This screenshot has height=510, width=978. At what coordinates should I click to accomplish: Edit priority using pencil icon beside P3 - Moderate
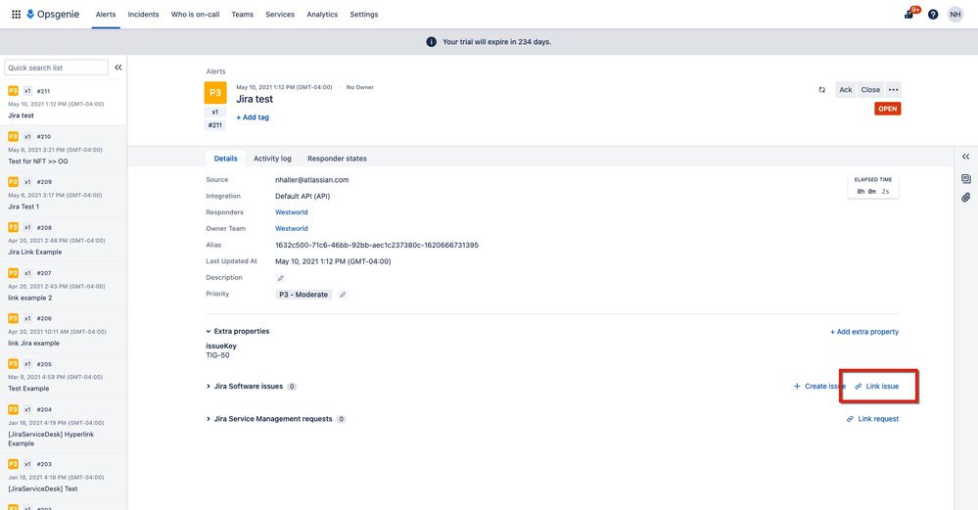(x=343, y=295)
